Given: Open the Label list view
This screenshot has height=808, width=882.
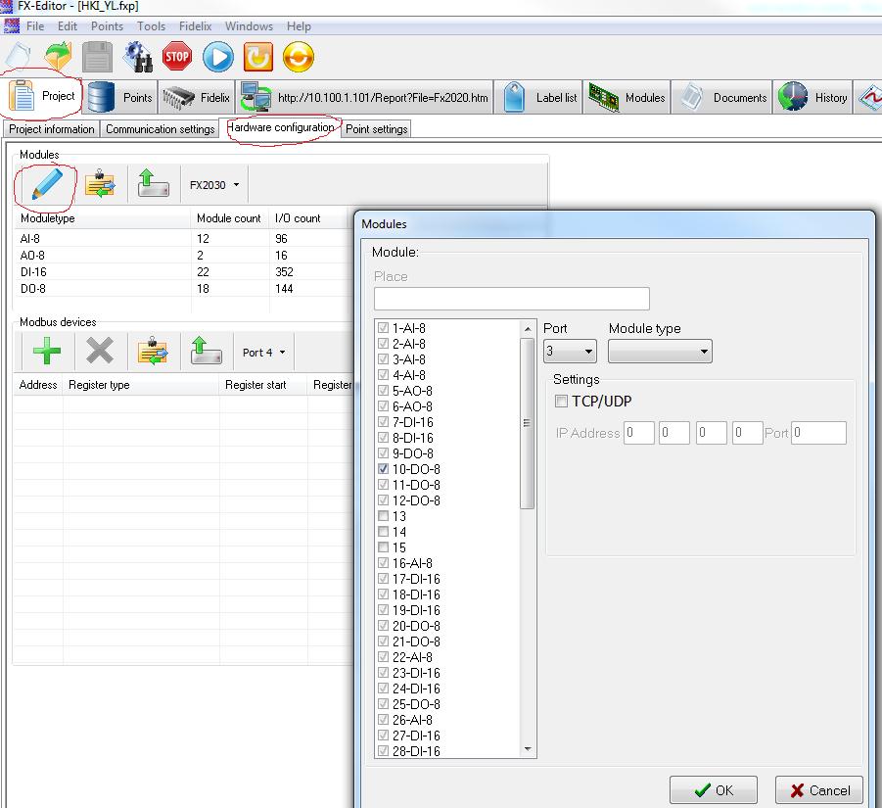Looking at the screenshot, I should 538,97.
